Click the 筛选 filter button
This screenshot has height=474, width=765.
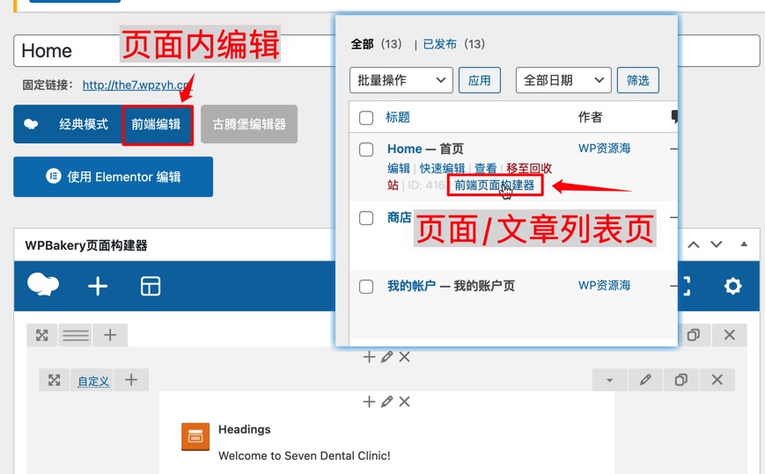[637, 80]
